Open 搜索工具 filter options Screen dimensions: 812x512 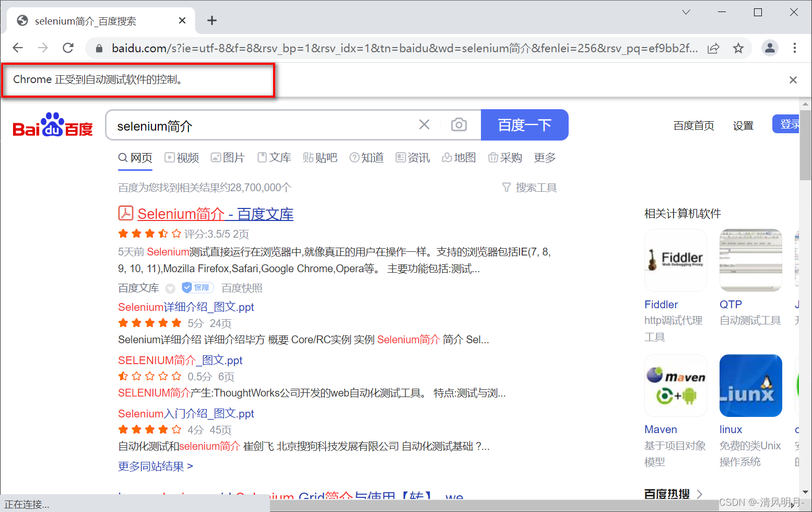(x=529, y=188)
